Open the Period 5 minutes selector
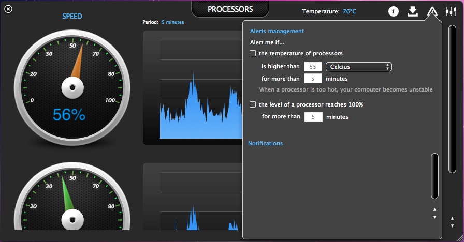 click(172, 22)
